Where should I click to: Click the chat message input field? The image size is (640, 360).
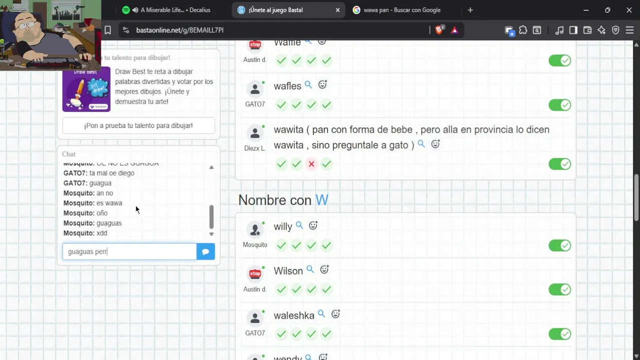tap(129, 251)
